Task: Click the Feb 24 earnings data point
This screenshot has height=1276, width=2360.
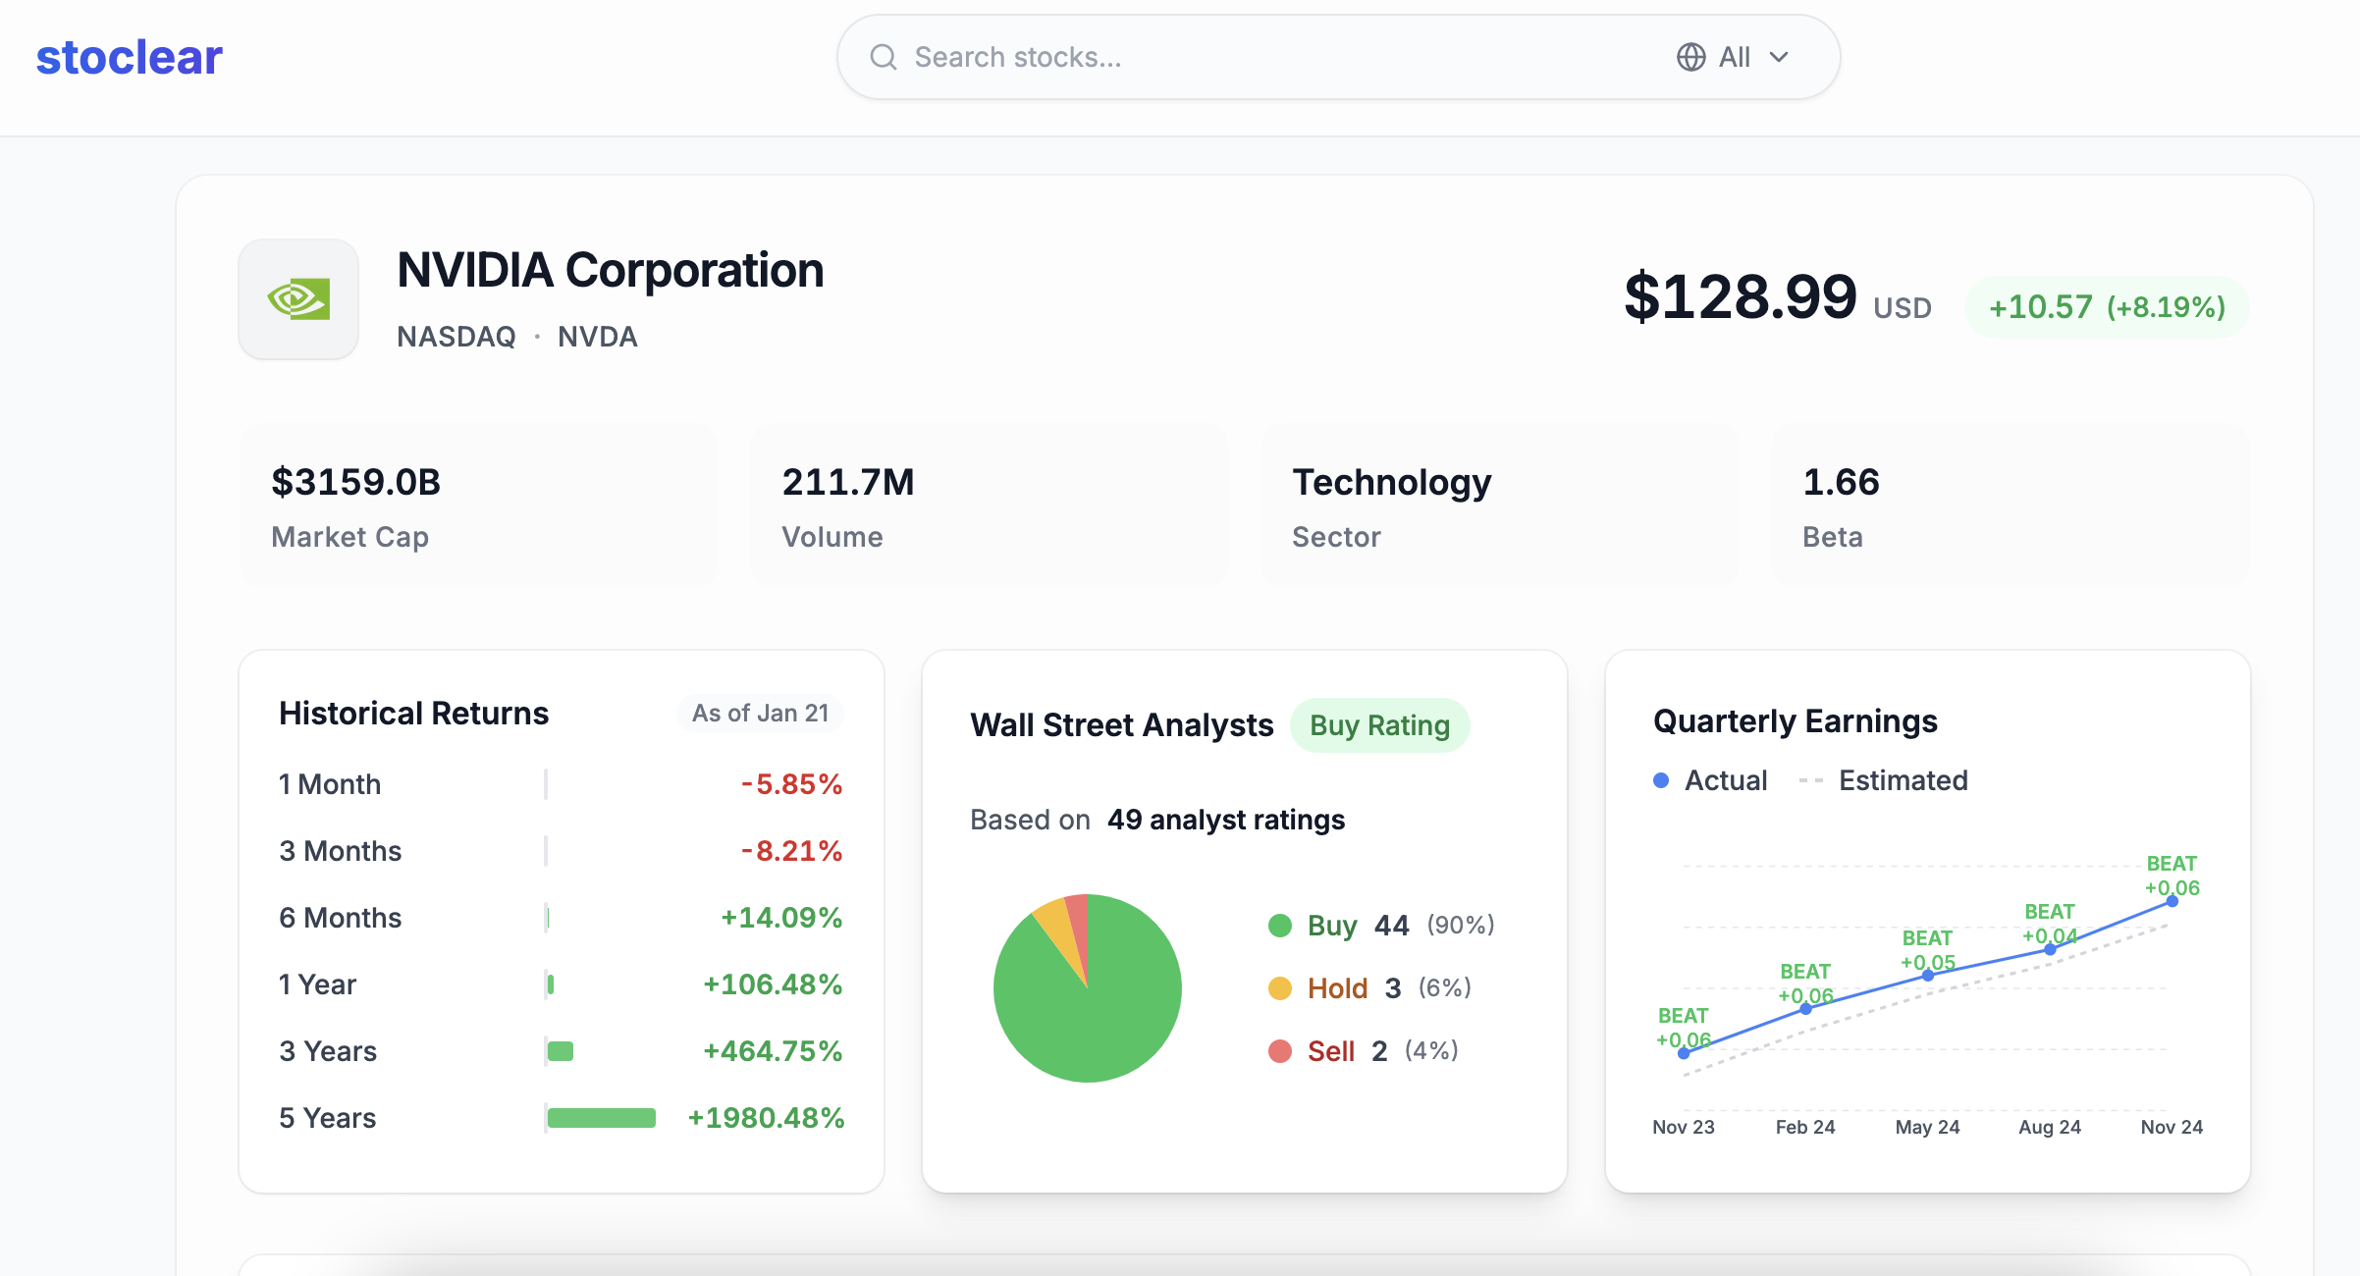Action: 1805,1008
